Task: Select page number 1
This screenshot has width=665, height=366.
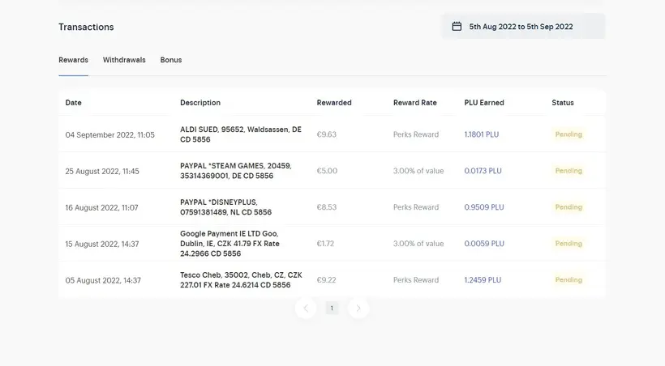Action: coord(332,308)
